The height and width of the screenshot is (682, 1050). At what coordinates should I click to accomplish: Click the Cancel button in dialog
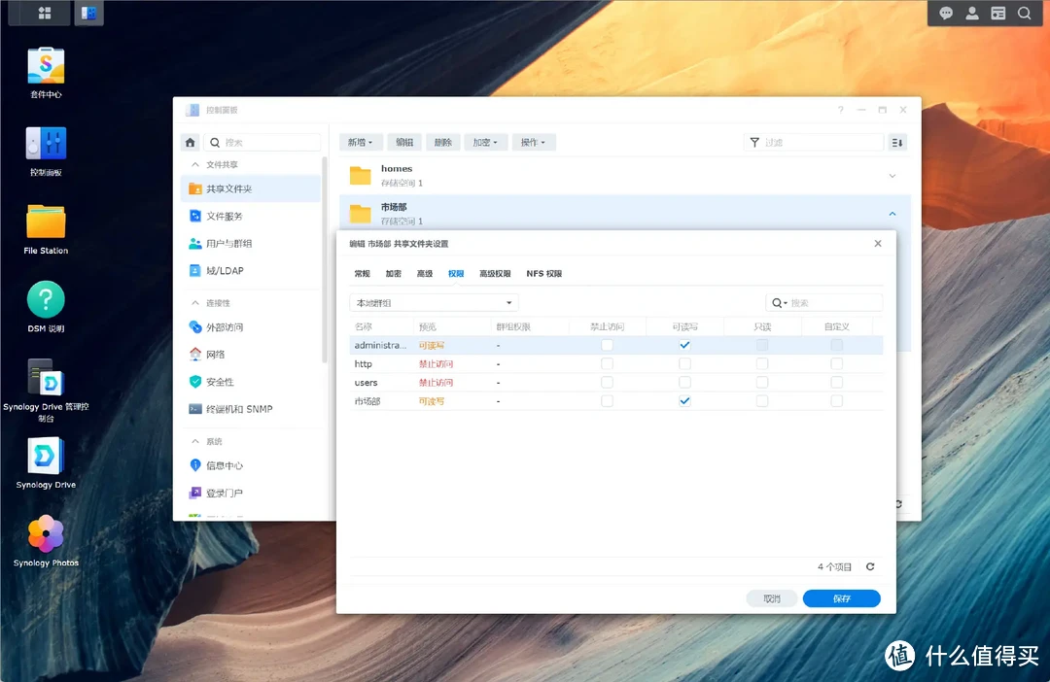click(771, 598)
